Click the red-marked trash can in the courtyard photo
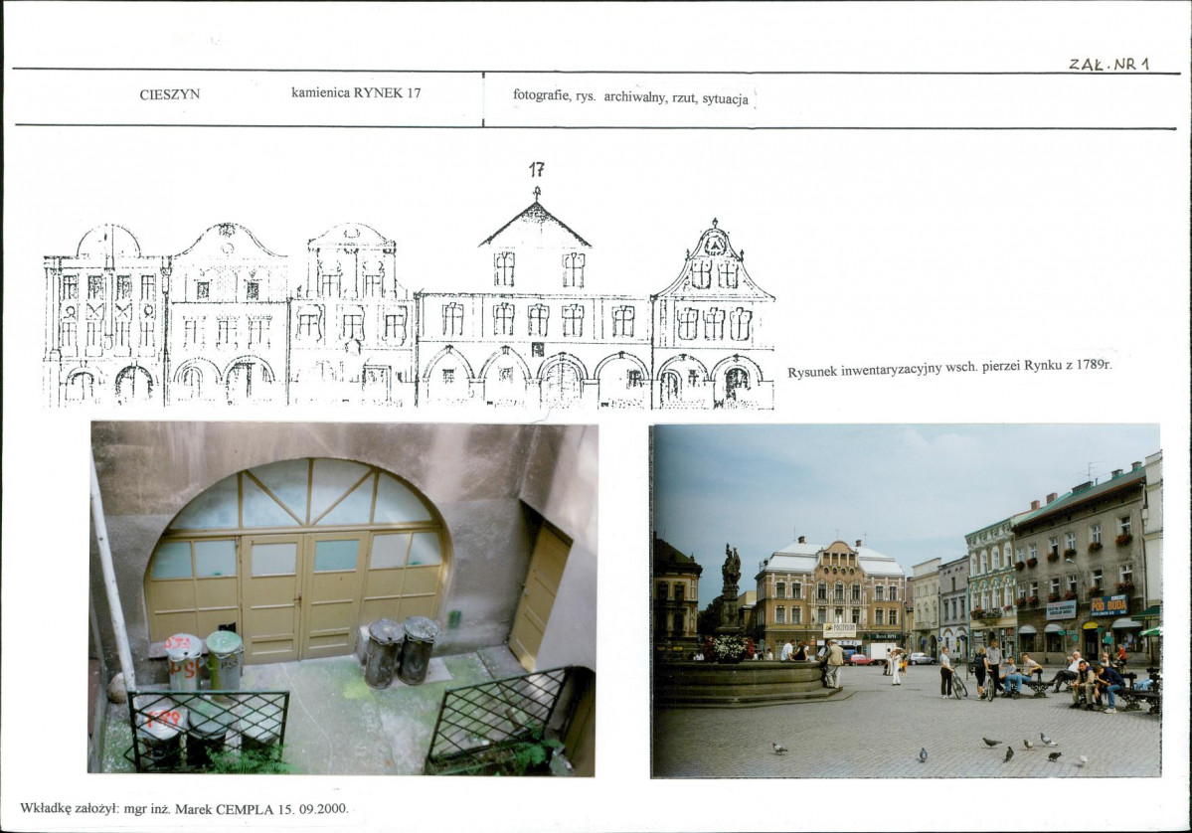Screen dimensions: 1192x833 coord(183,662)
